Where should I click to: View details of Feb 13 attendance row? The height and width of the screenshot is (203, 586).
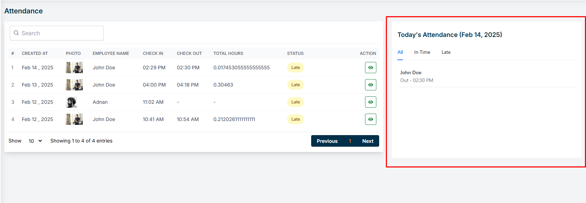point(370,85)
